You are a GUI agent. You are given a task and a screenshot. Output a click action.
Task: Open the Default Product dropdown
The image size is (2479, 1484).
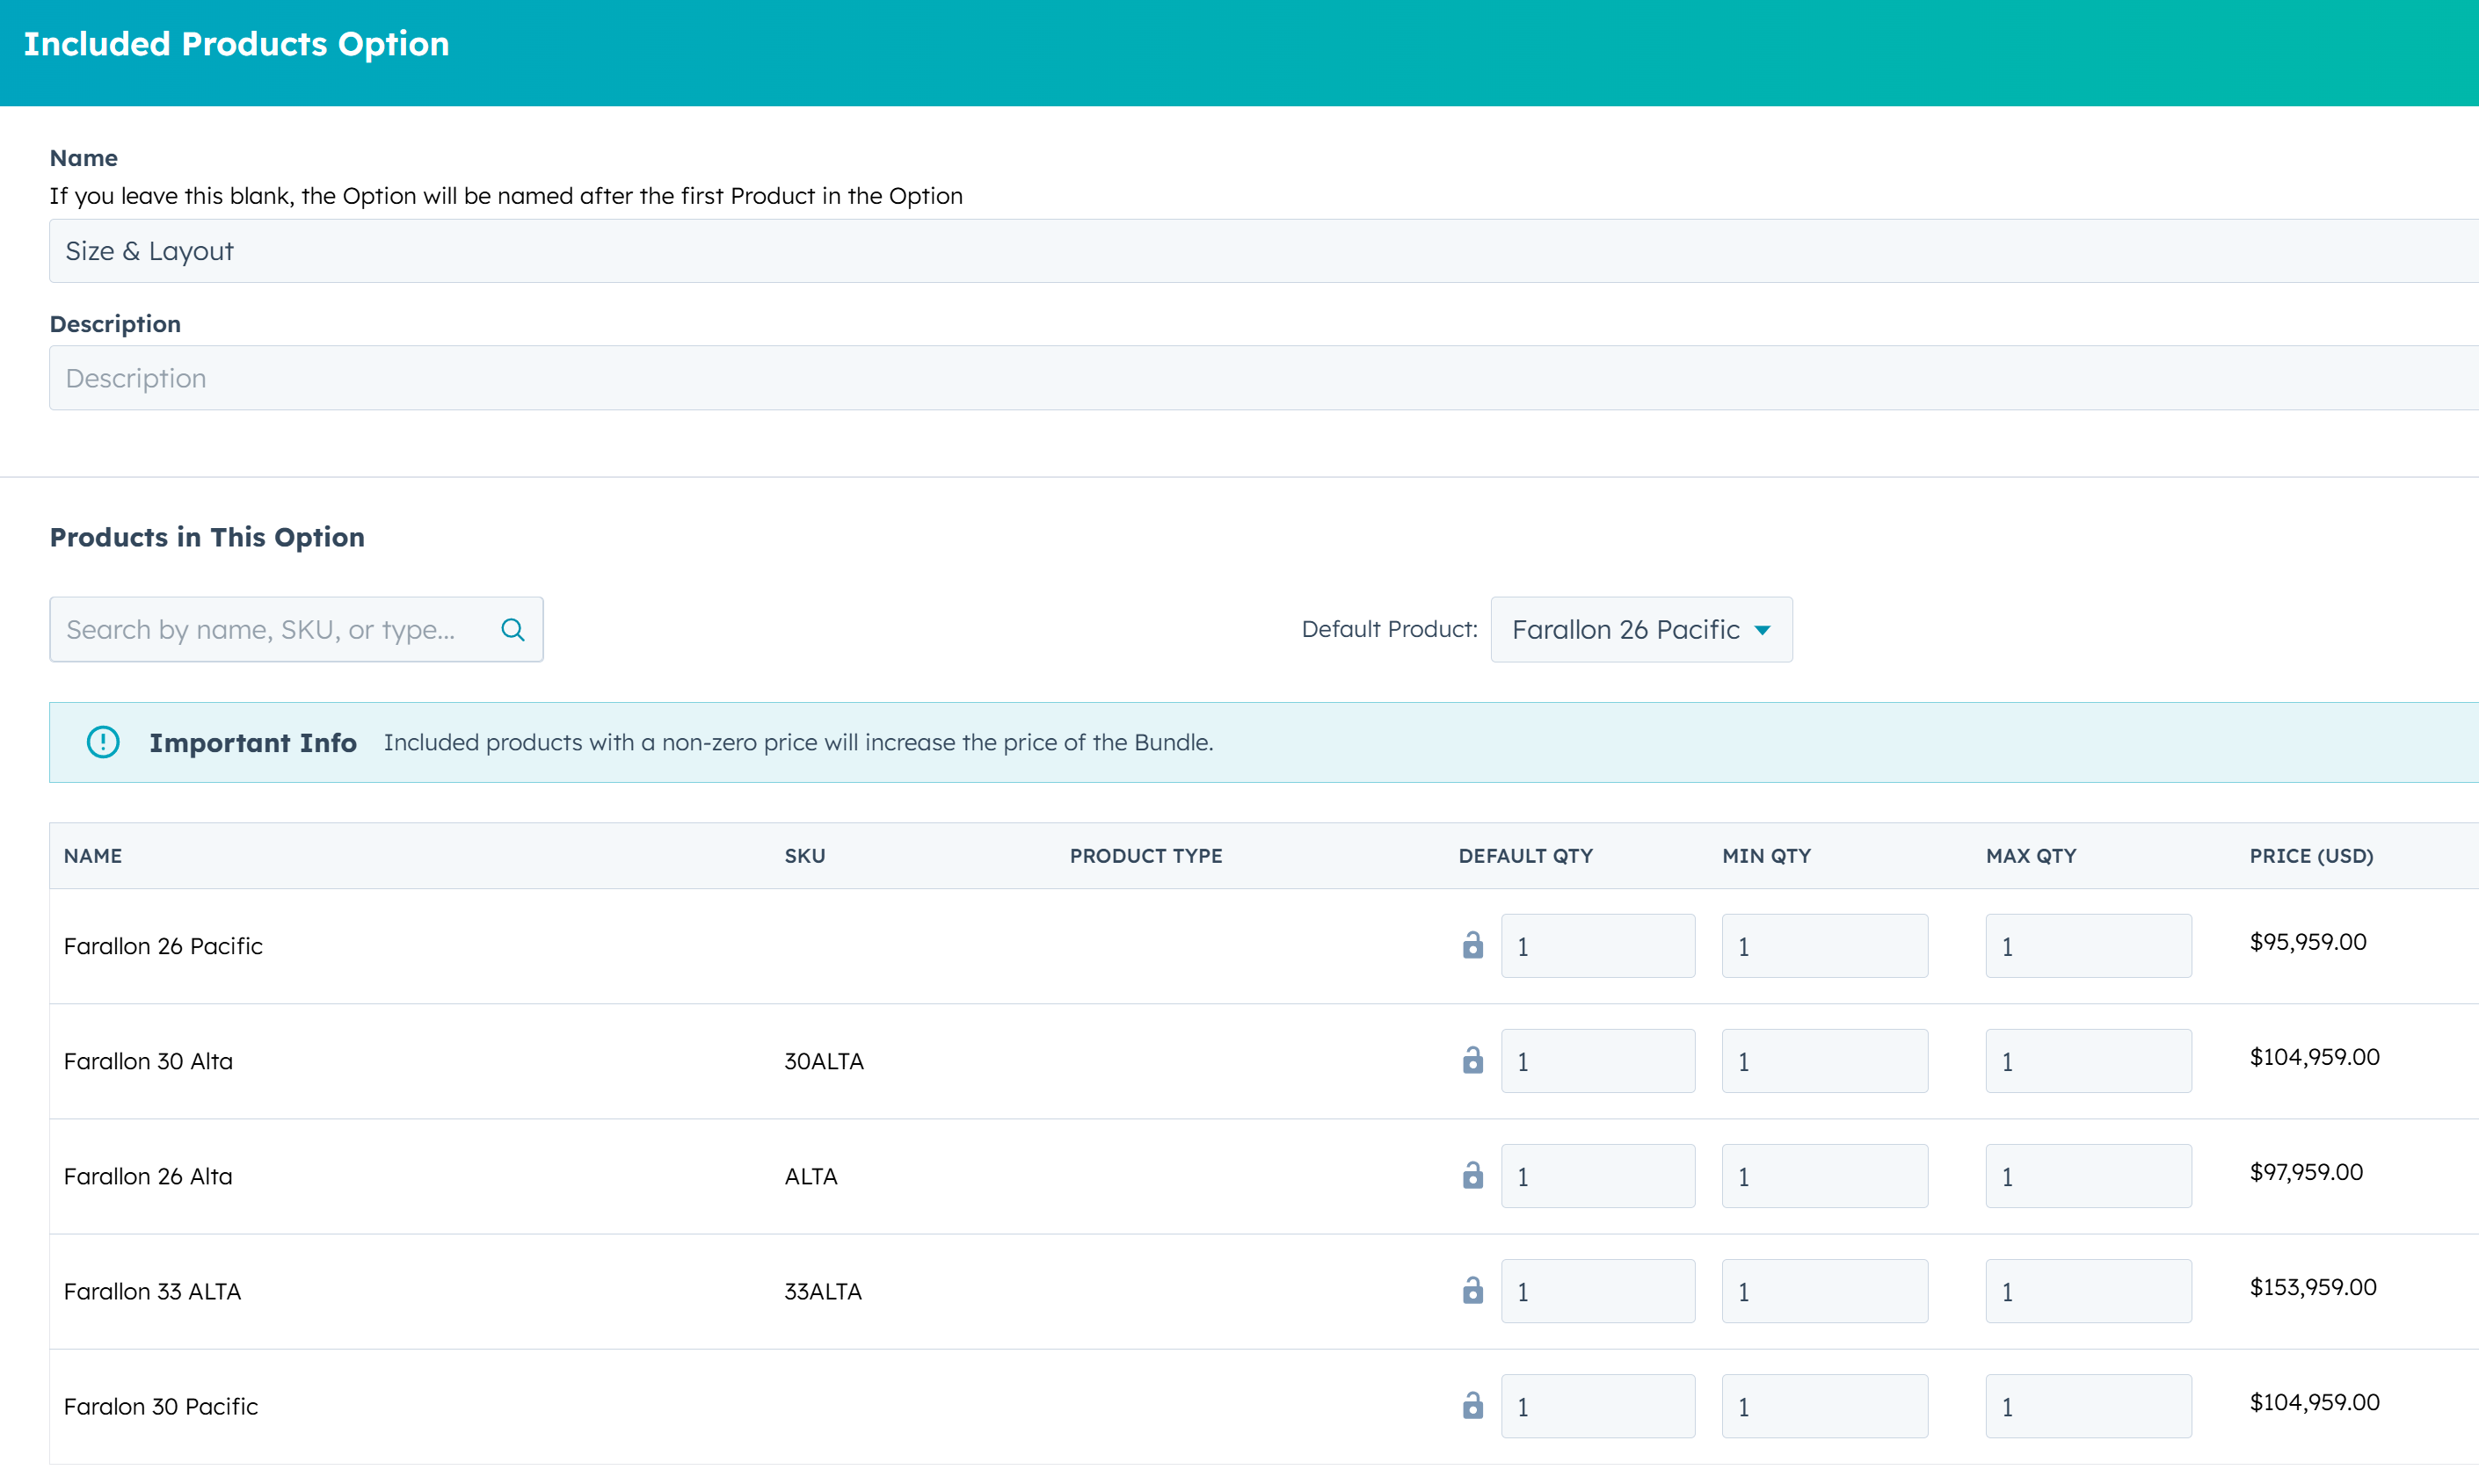coord(1640,629)
